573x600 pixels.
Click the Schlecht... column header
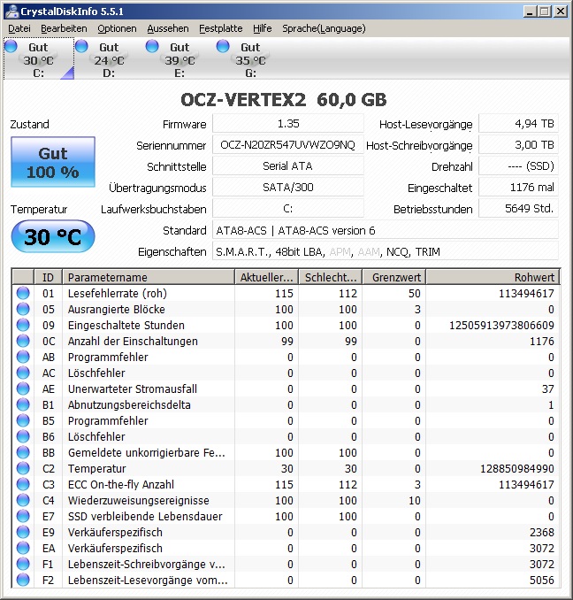point(331,277)
